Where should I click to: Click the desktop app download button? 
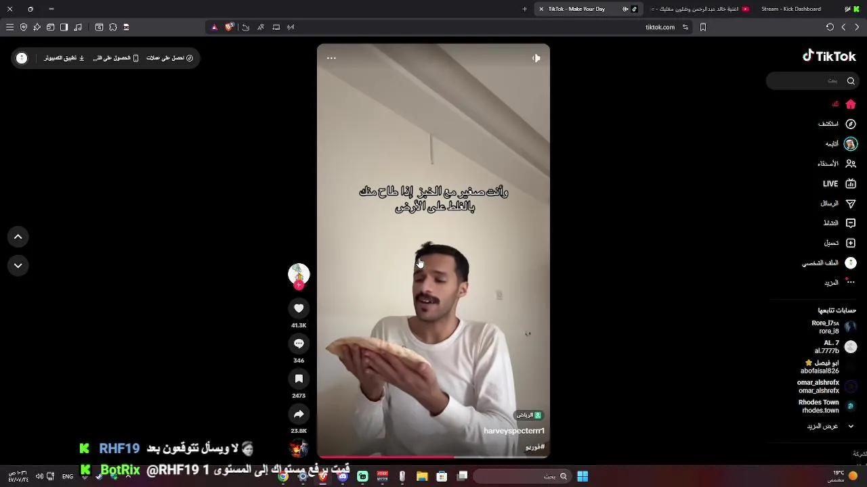(64, 58)
